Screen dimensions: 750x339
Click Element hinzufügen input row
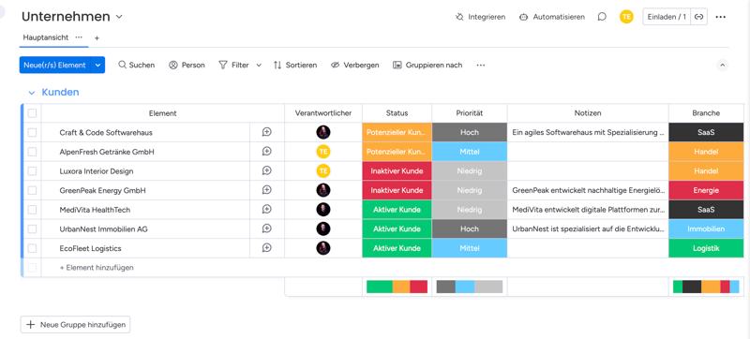point(97,268)
